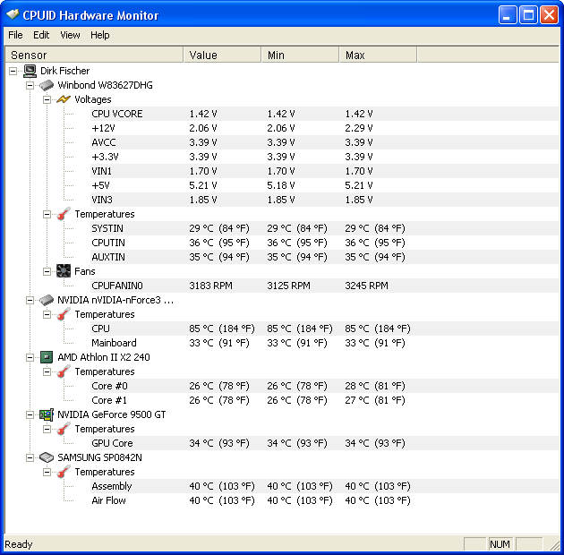This screenshot has height=555, width=564.
Task: Click the Max column header
Action: 378,55
